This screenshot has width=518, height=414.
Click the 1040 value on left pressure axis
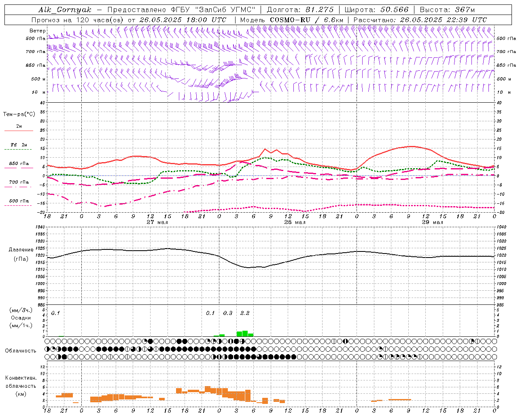pos(40,227)
